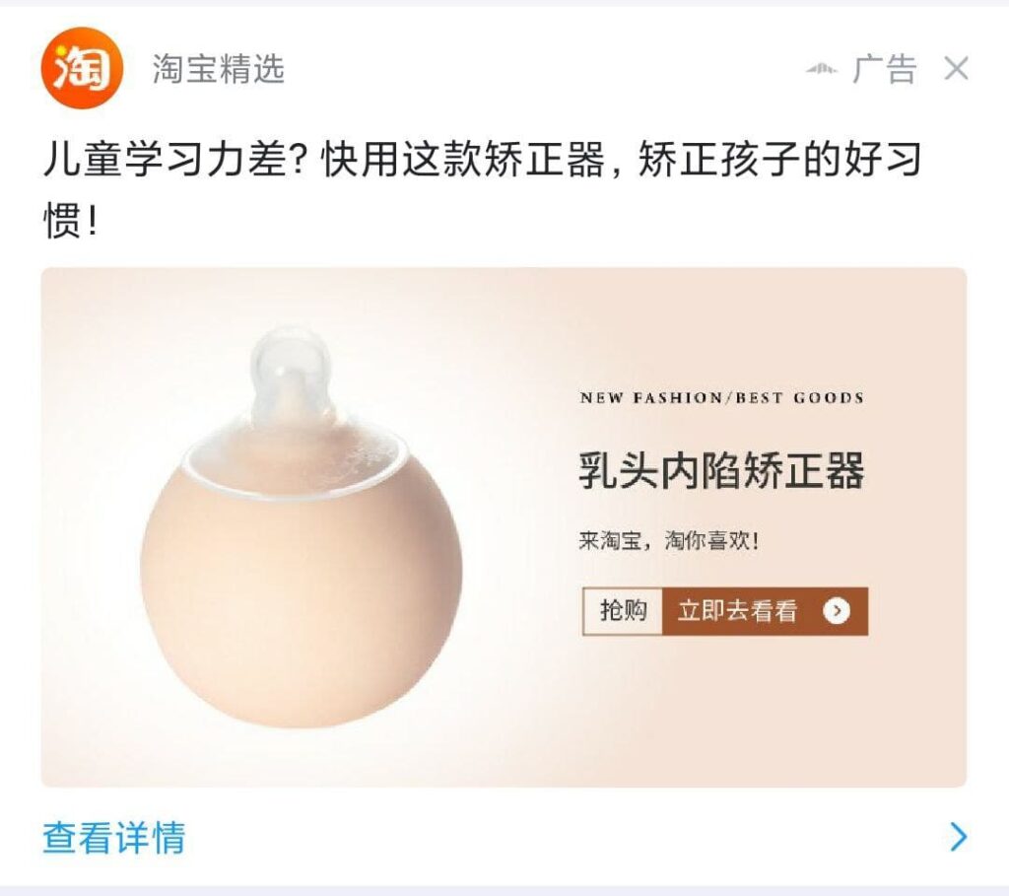Select the 乳头内陷矫正器 product title
The image size is (1009, 896).
pos(721,470)
